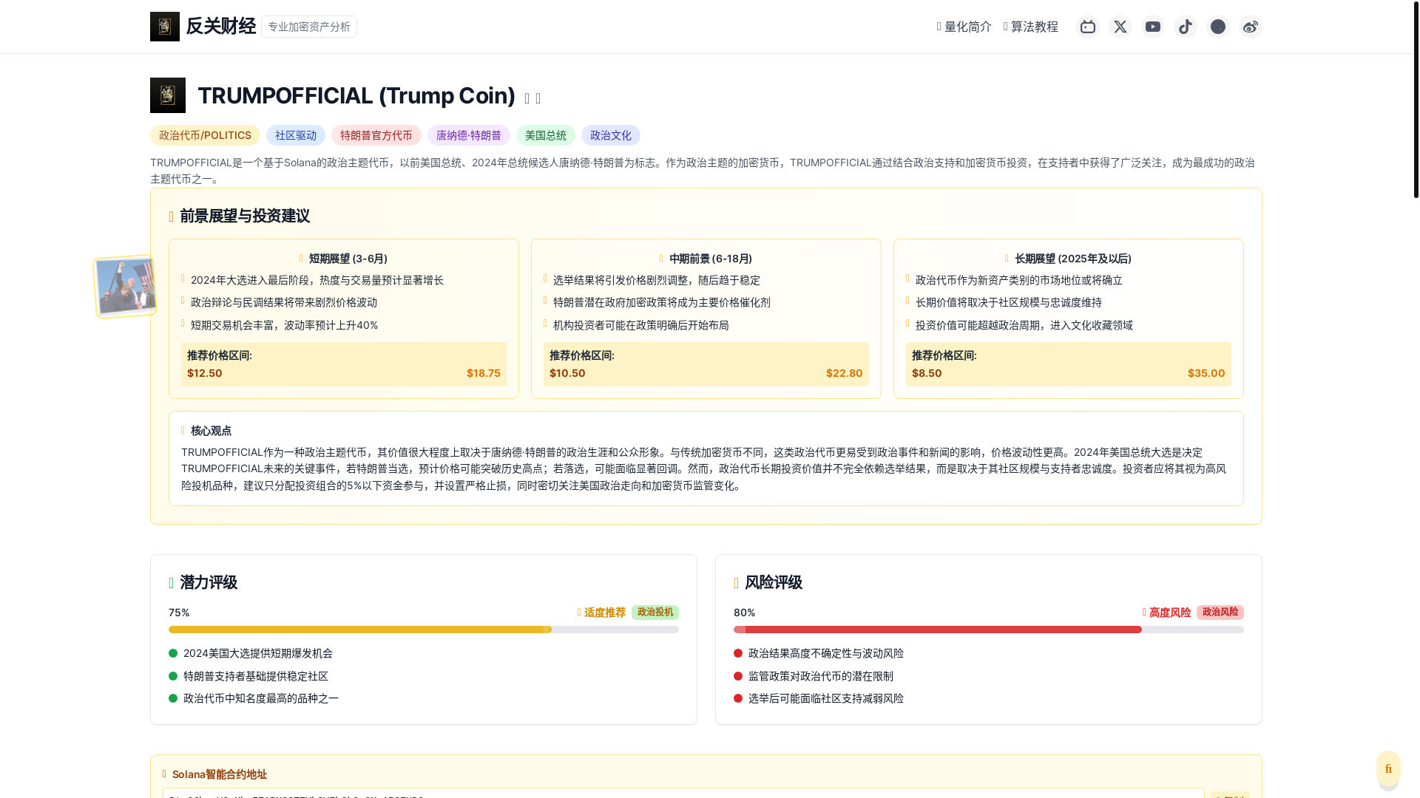The width and height of the screenshot is (1420, 798).
Task: Open the floating Trump photo thumbnail
Action: 125,287
